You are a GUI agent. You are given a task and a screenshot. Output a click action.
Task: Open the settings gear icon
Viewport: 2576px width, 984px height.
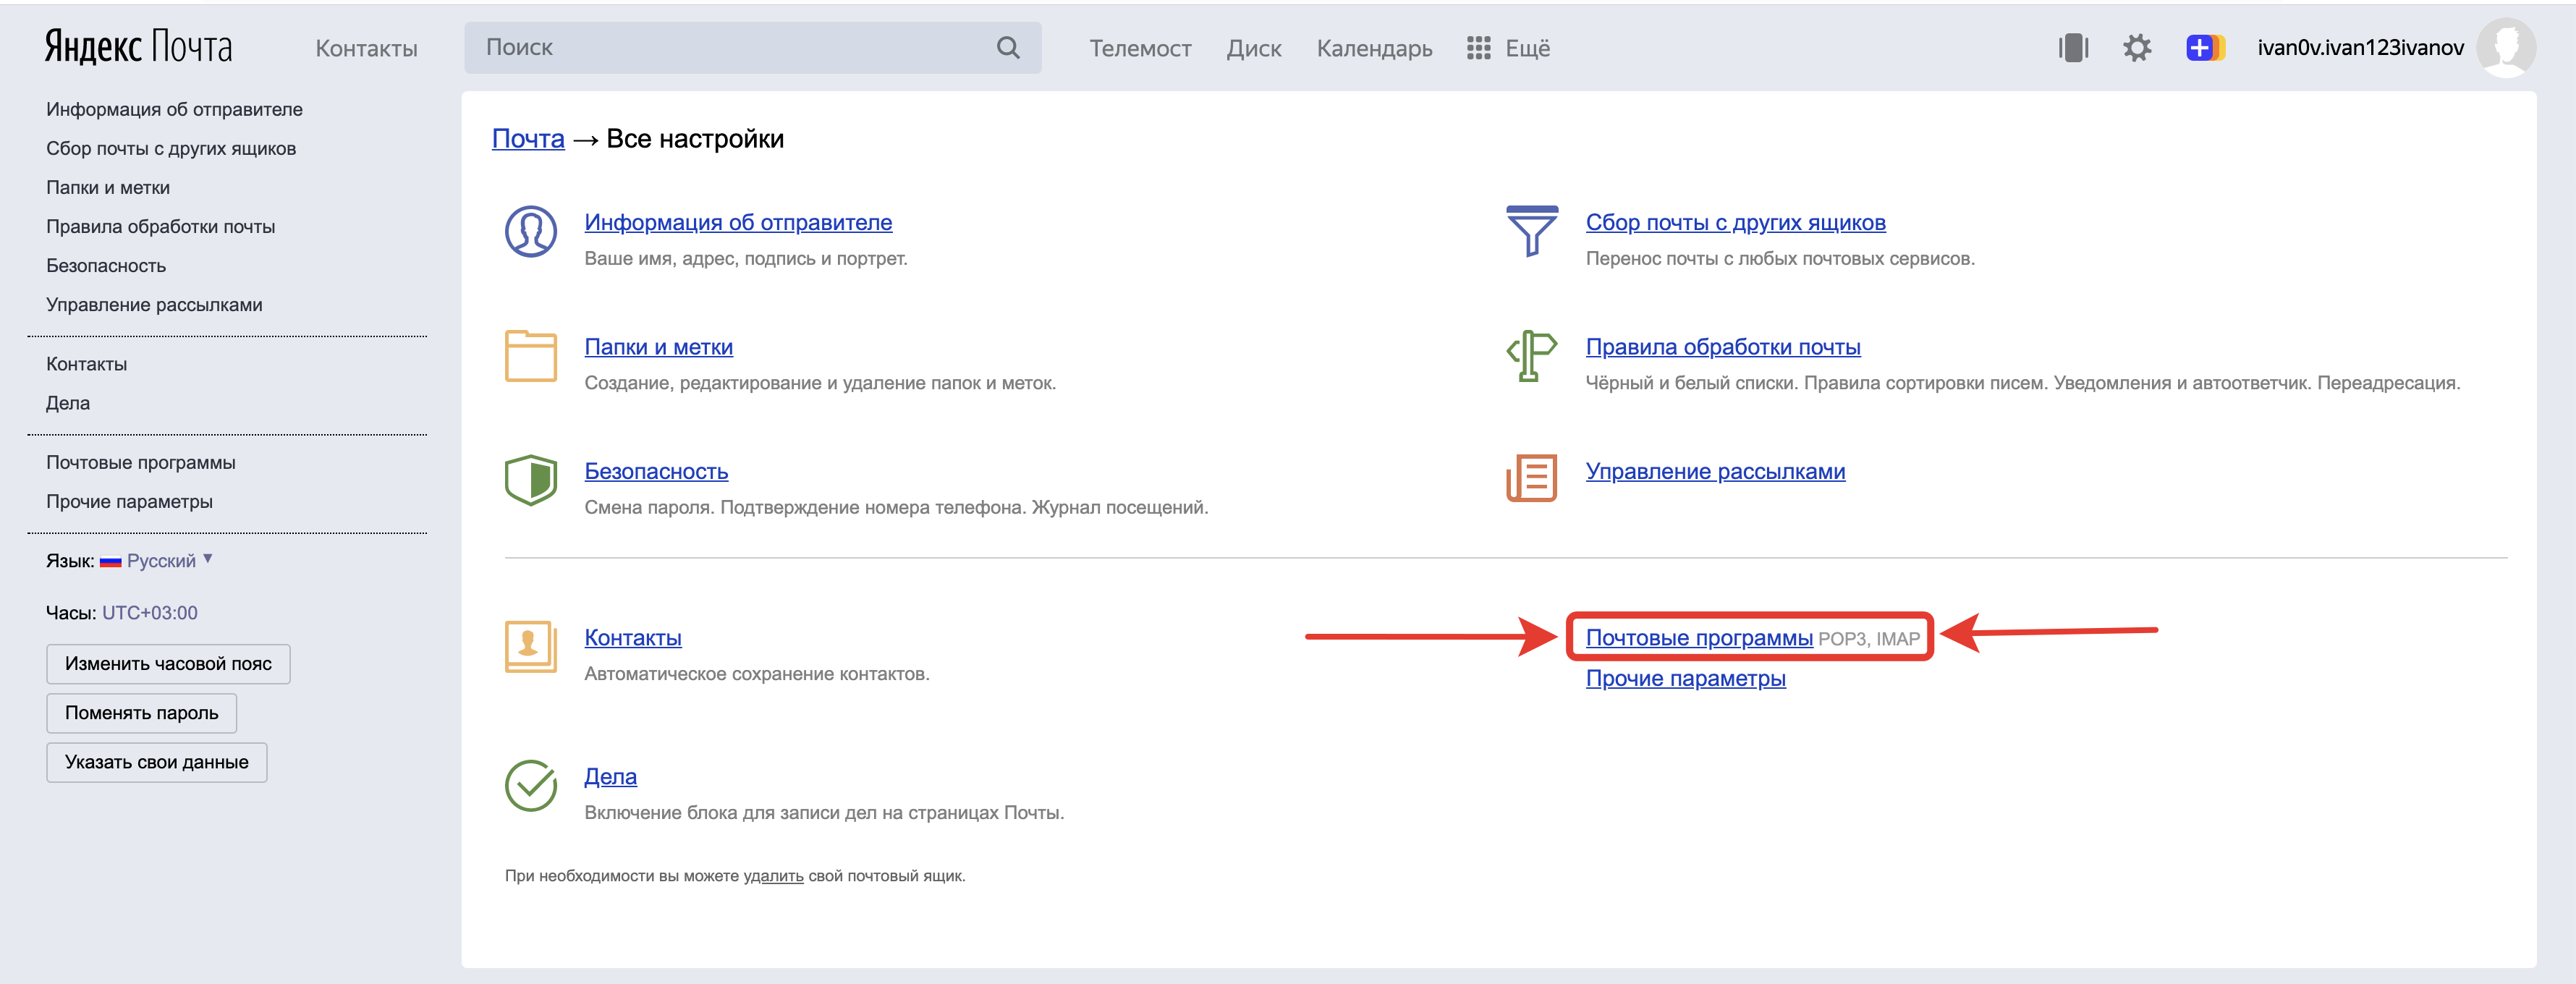point(2137,48)
